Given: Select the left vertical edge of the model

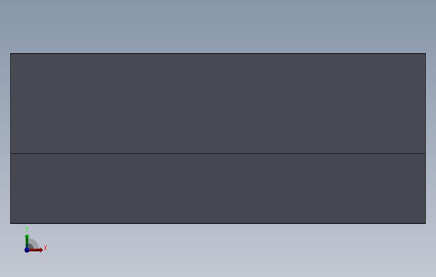Looking at the screenshot, I should [11, 138].
